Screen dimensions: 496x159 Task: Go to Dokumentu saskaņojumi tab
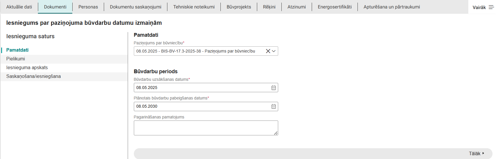[136, 7]
